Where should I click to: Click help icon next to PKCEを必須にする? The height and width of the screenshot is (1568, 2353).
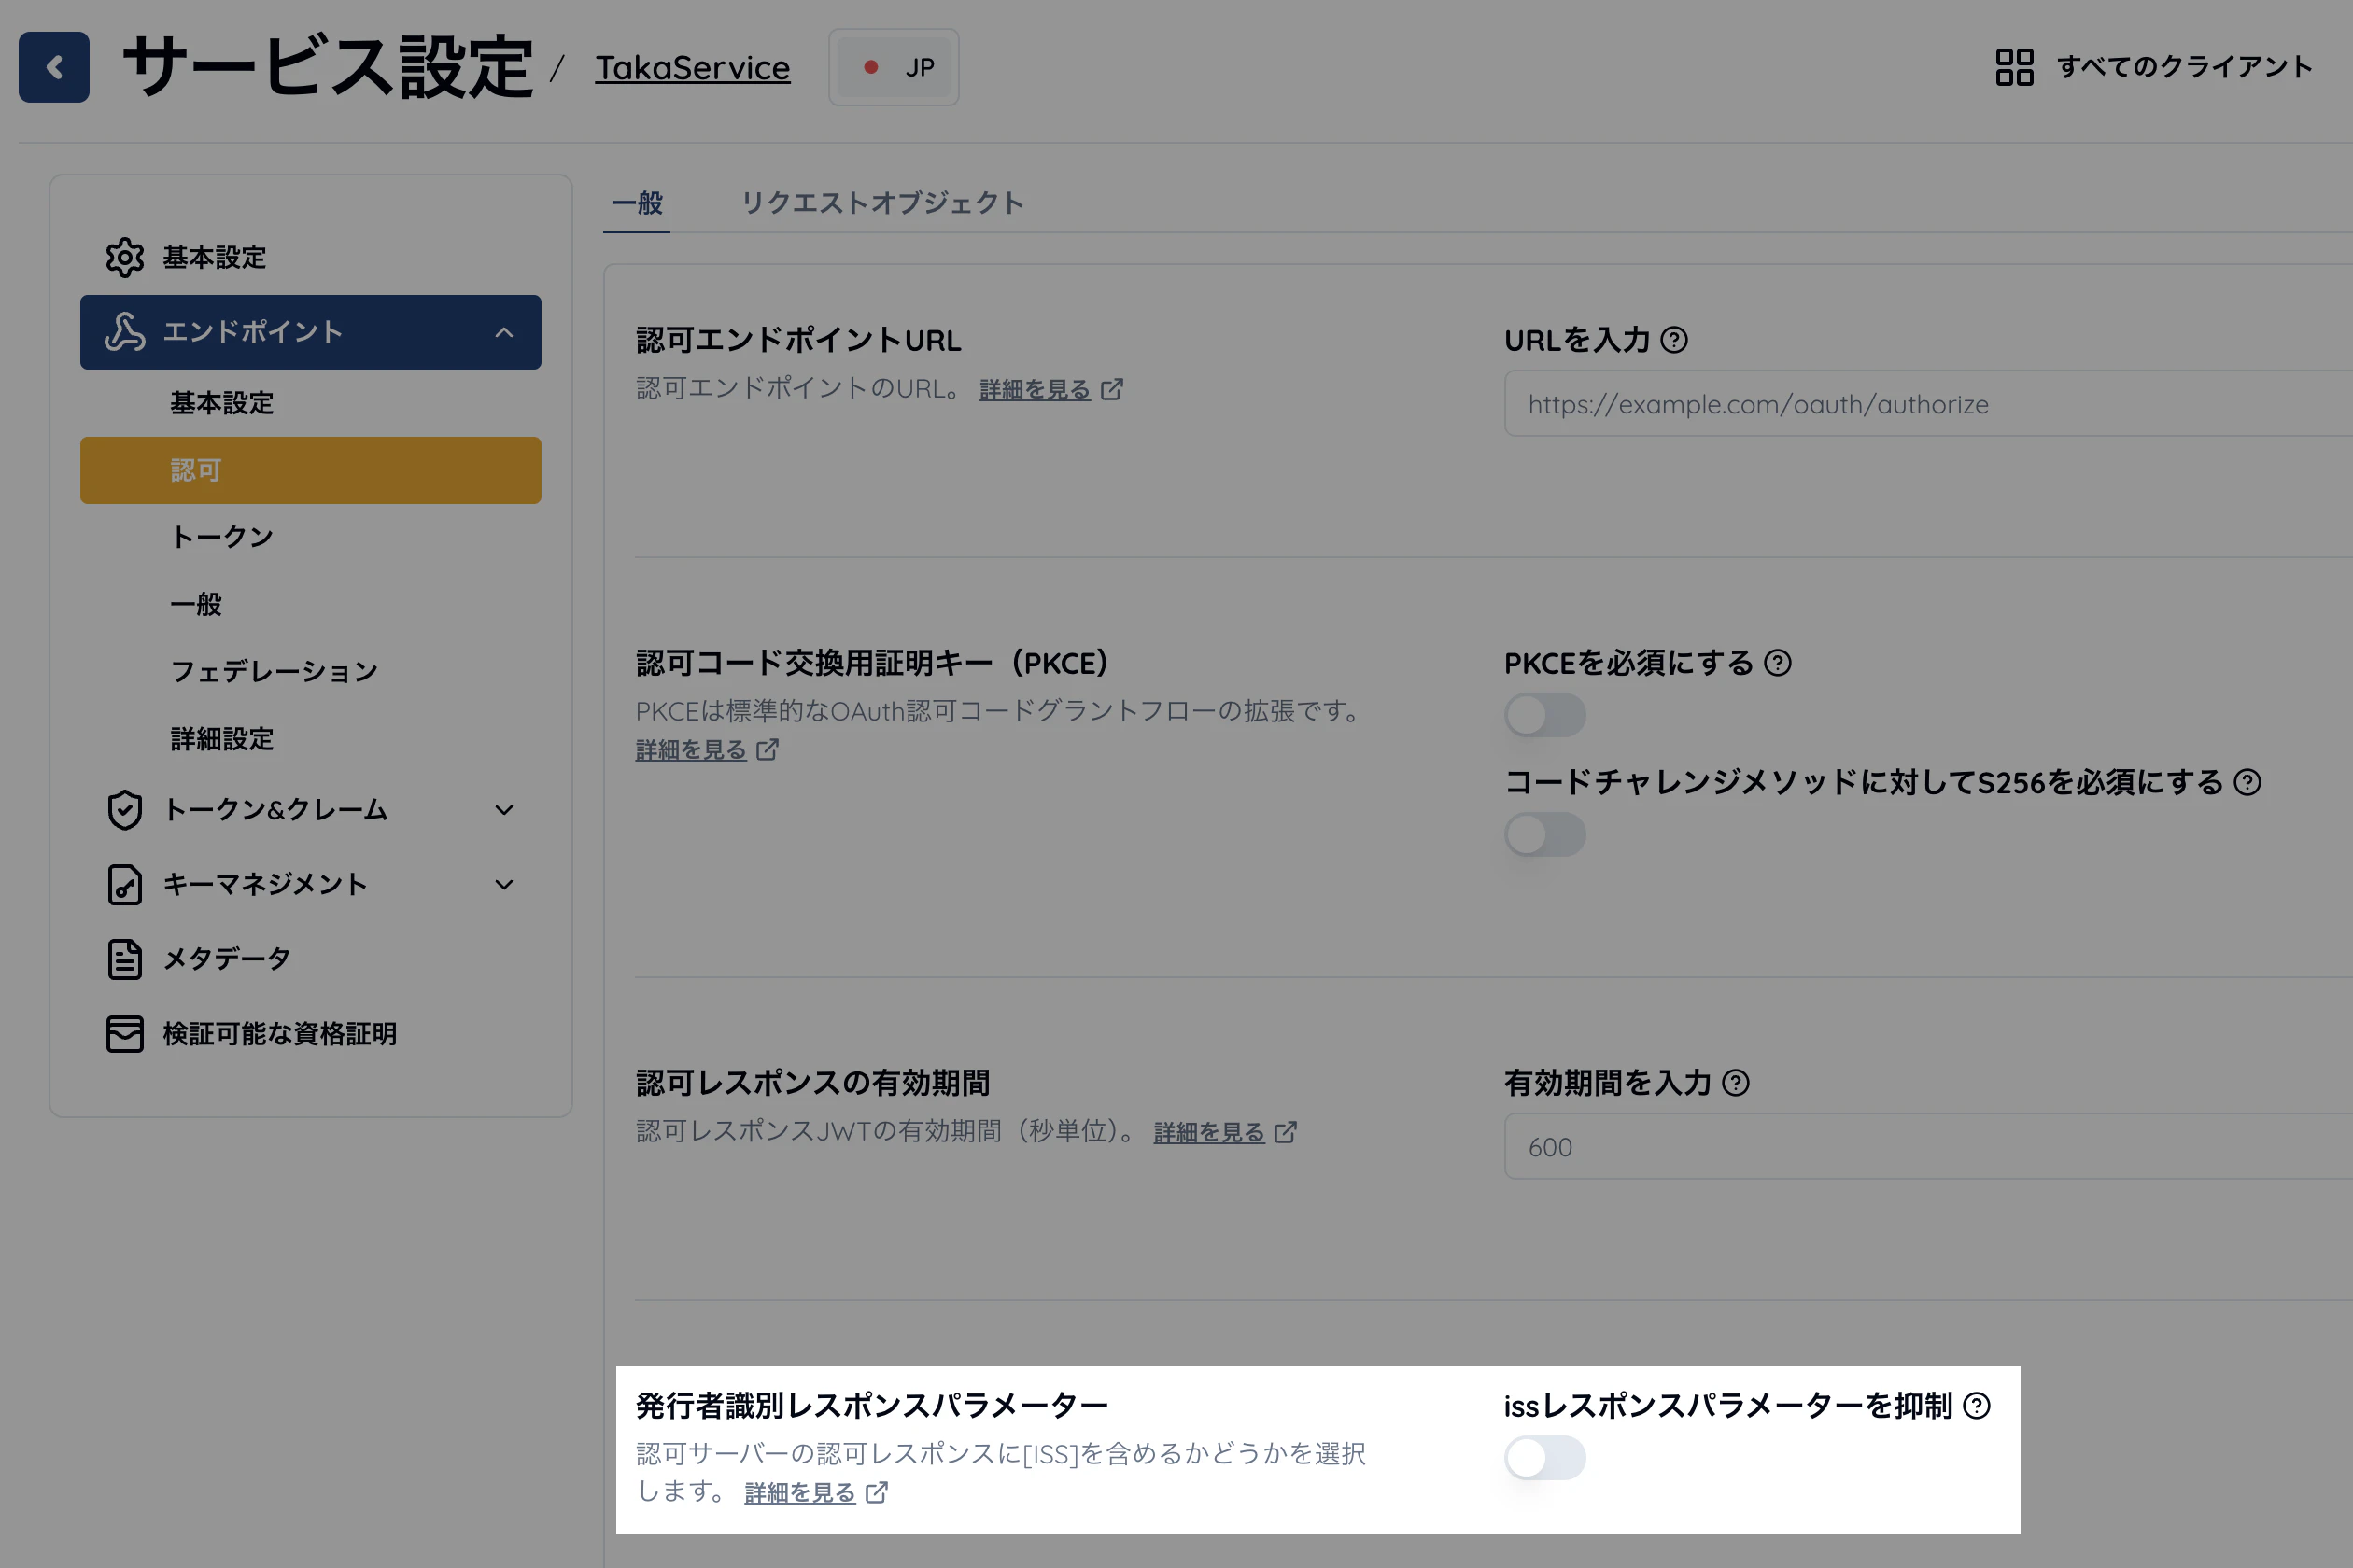(1778, 663)
